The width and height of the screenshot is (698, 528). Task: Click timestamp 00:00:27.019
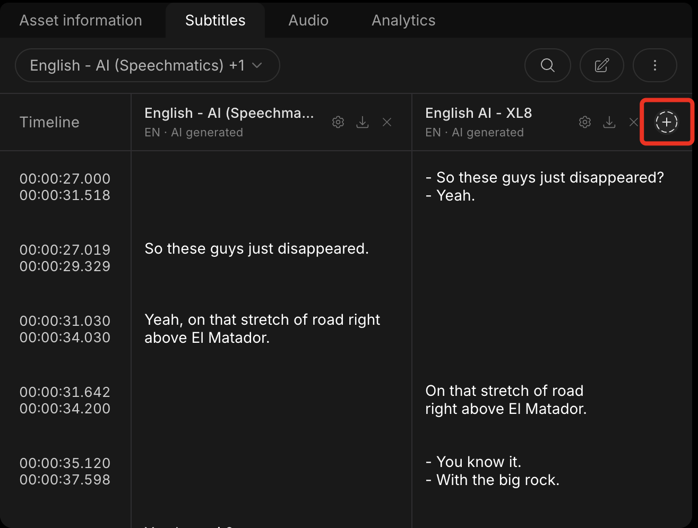coord(65,250)
